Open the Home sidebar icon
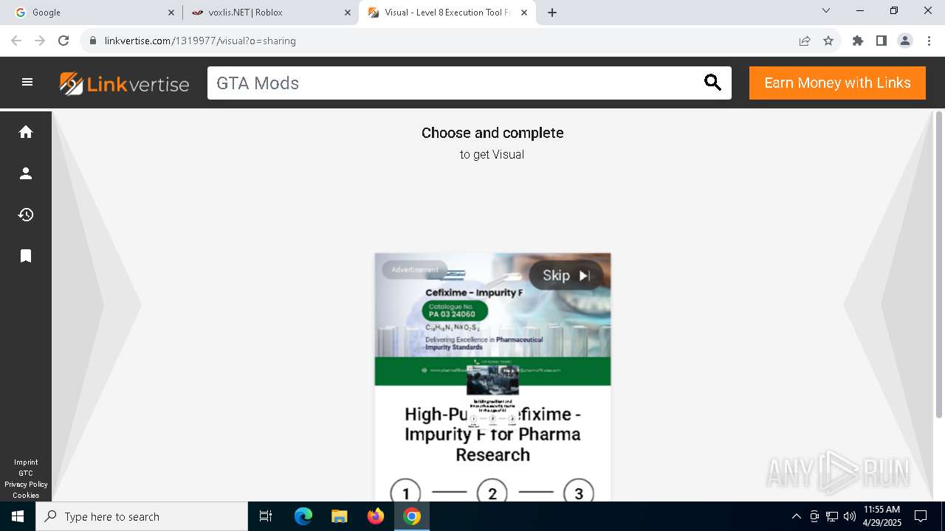945x531 pixels. tap(26, 132)
